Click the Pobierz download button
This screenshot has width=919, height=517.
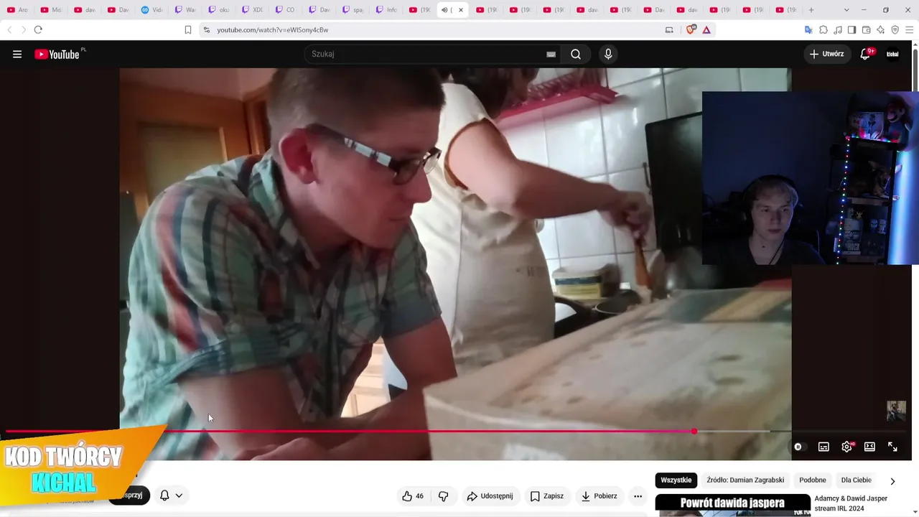(599, 496)
